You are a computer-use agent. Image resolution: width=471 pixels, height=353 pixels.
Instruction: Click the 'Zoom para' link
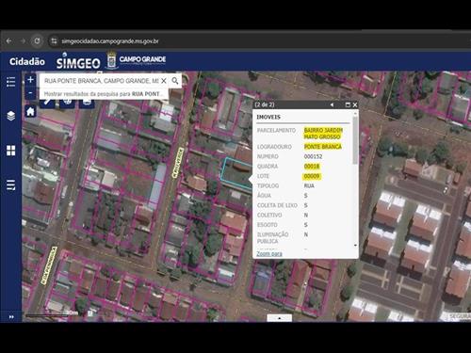pos(269,253)
